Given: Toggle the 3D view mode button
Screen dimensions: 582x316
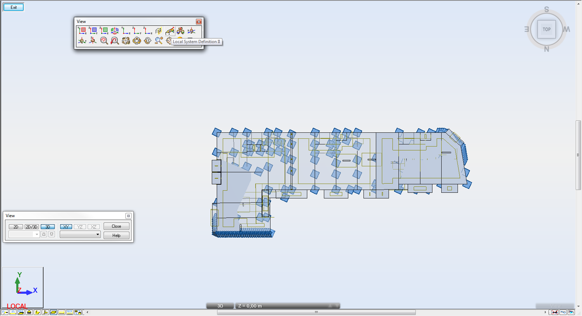Looking at the screenshot, I should (x=48, y=227).
